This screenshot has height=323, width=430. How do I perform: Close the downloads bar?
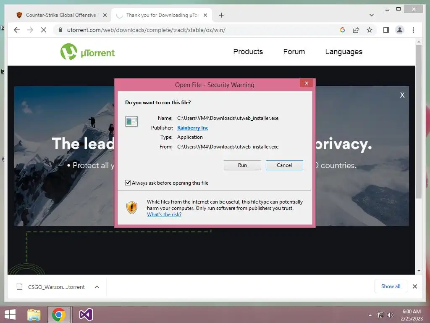[x=414, y=286]
